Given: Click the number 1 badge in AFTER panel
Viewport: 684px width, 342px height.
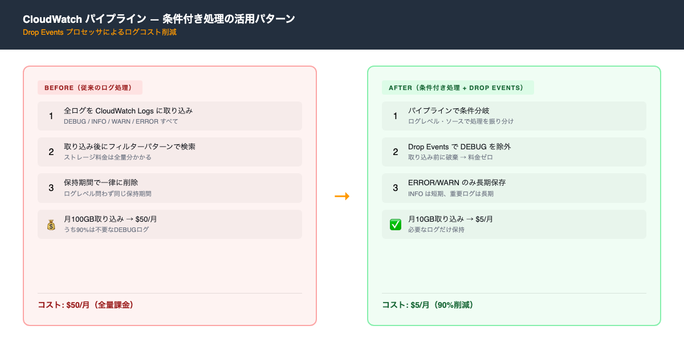Looking at the screenshot, I should point(396,116).
